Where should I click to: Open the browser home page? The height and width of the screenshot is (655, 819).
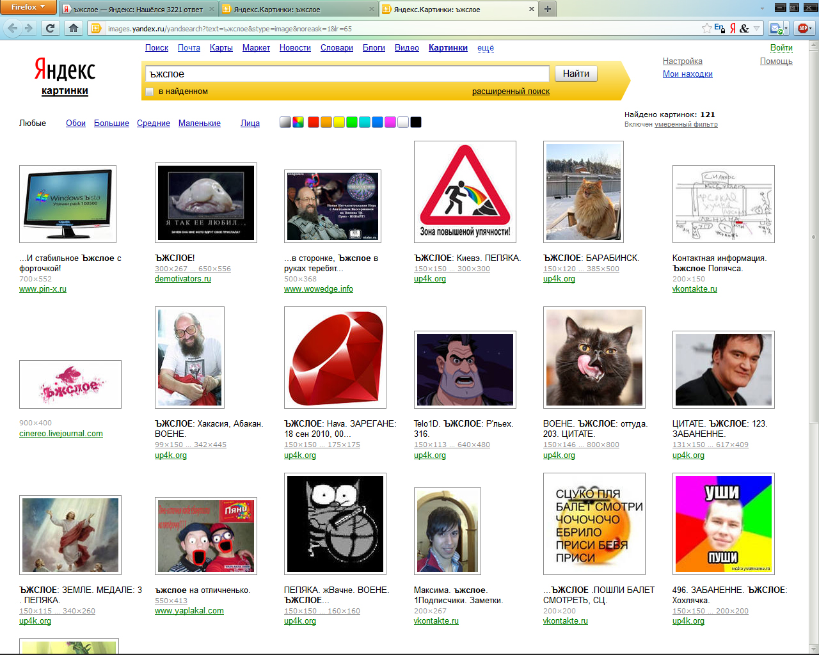click(x=74, y=28)
